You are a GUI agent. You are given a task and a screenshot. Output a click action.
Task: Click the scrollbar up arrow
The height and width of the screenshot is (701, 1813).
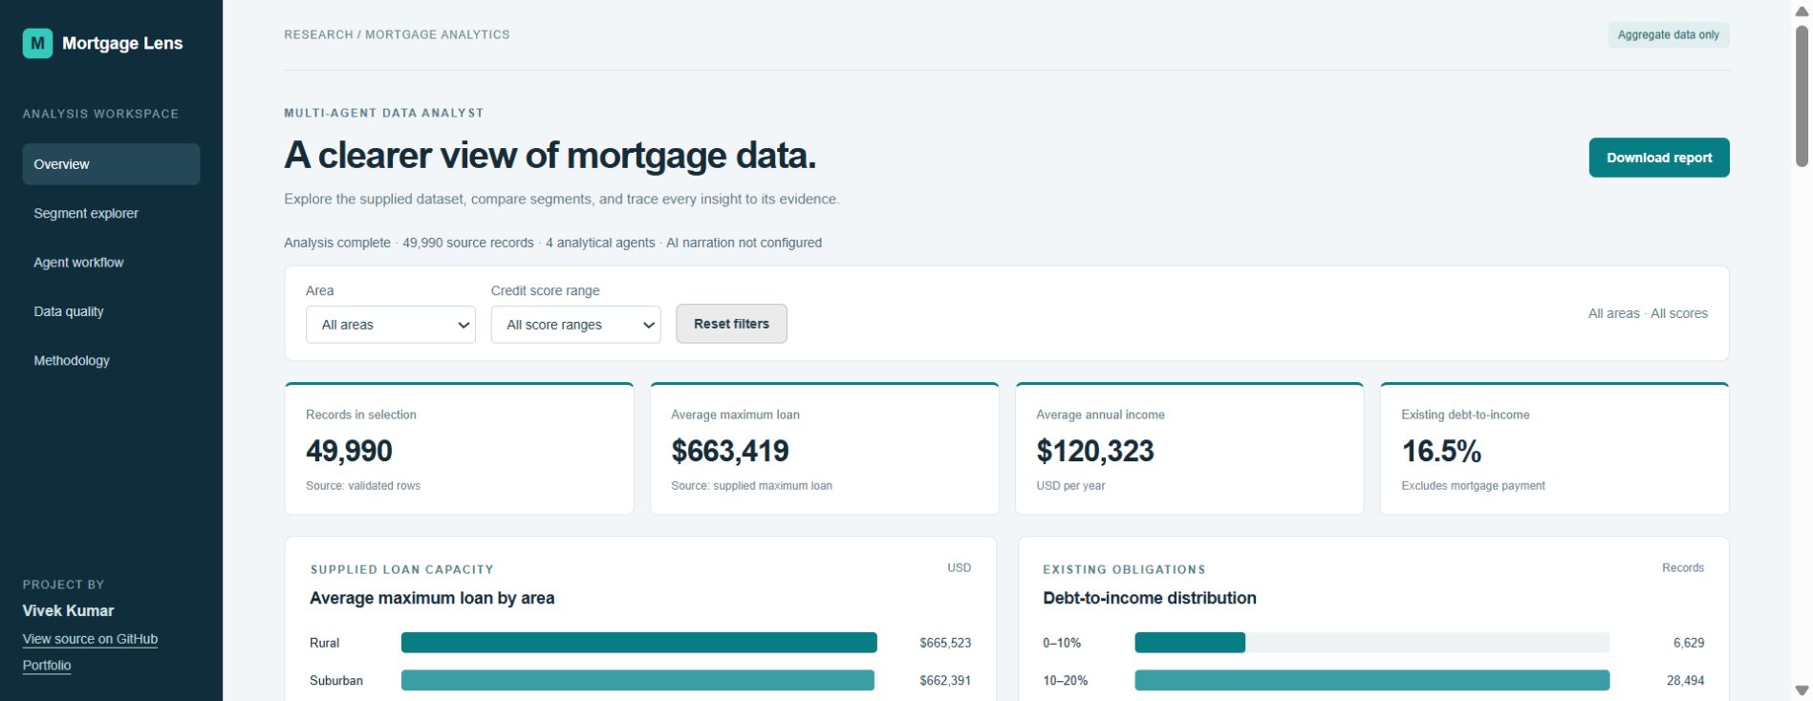point(1802,11)
